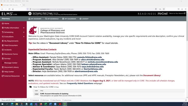
Task: Open Document Library from the sidebar
Action: [11, 67]
